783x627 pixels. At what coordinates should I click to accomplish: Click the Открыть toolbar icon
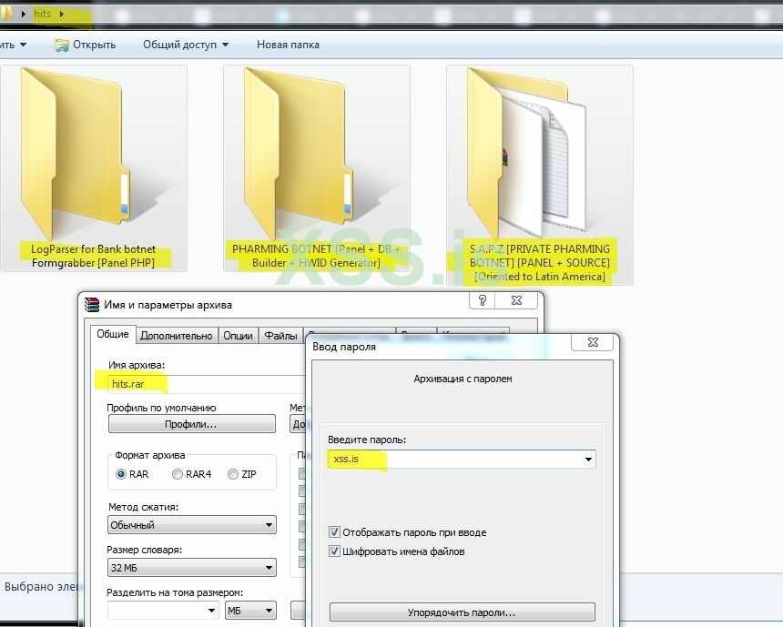(61, 46)
